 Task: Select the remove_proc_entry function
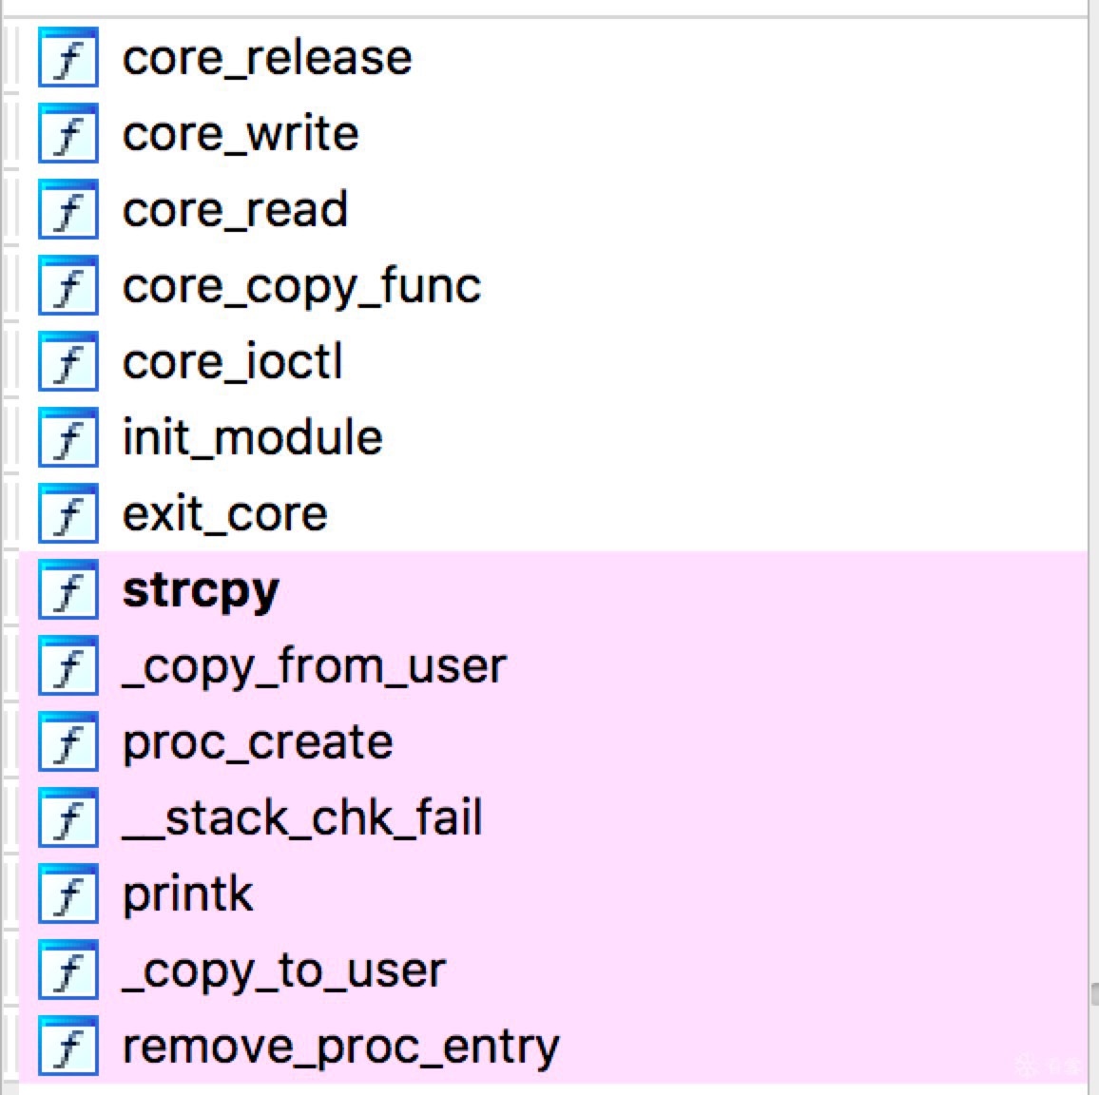pos(340,1047)
